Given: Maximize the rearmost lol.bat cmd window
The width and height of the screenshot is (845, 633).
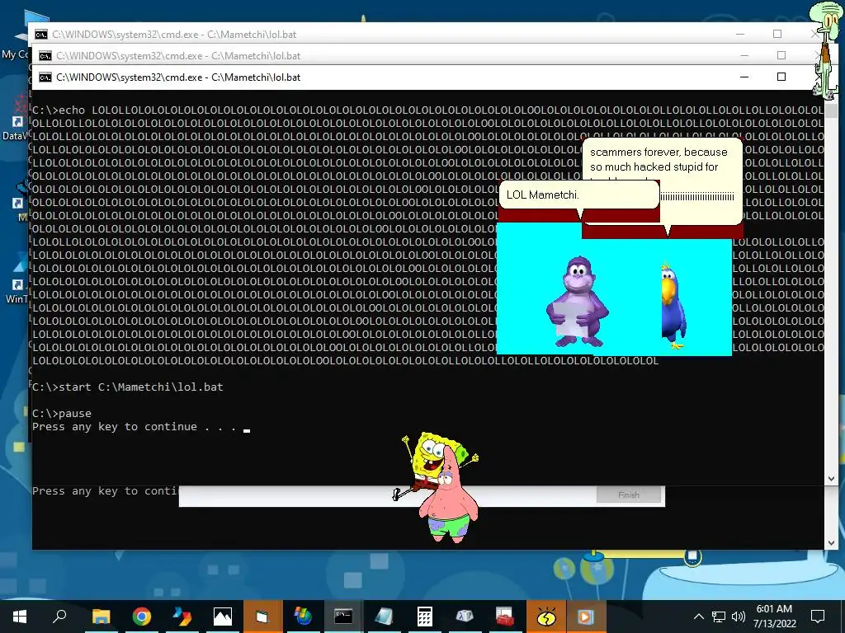Looking at the screenshot, I should 777,34.
